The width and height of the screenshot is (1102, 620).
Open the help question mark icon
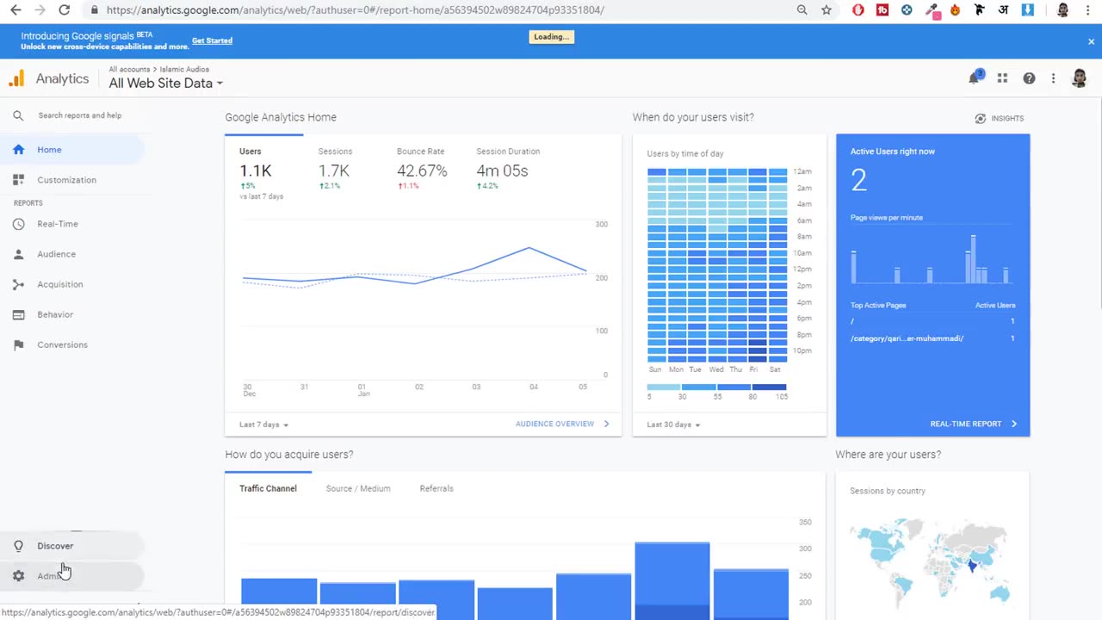(1029, 78)
